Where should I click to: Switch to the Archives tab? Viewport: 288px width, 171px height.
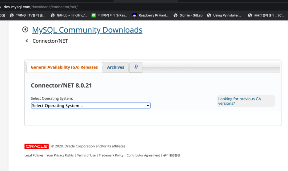115,67
